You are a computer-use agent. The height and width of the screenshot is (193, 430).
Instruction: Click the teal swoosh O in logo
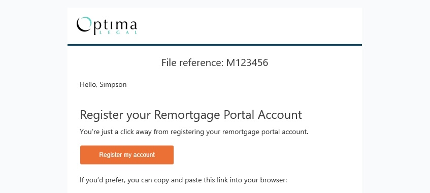[x=84, y=24]
